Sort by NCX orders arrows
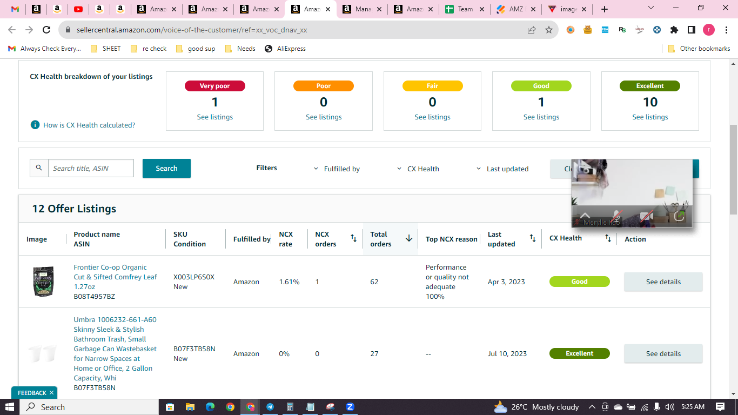Image resolution: width=738 pixels, height=415 pixels. tap(354, 238)
